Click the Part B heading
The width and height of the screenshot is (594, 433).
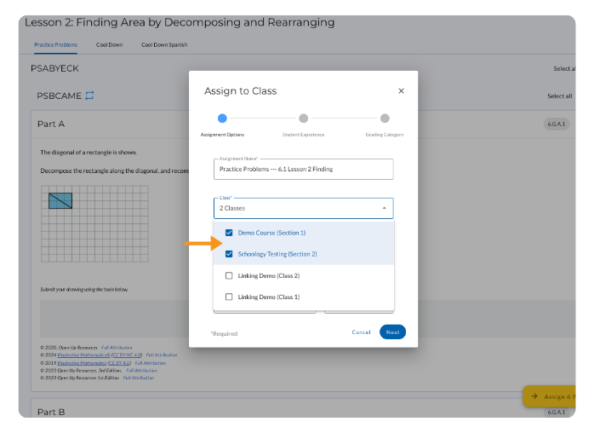51,412
